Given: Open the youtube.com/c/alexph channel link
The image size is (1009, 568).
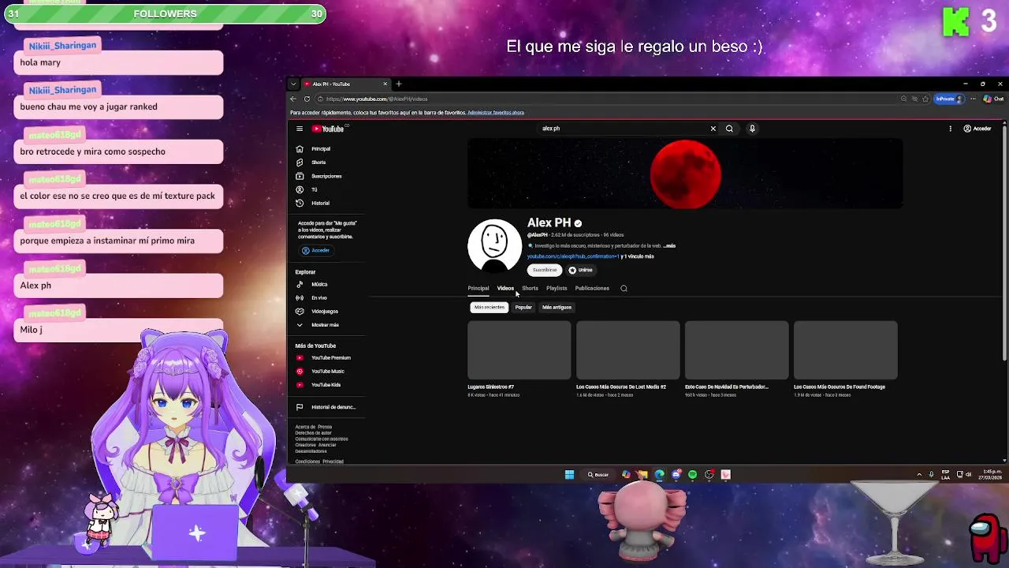Looking at the screenshot, I should (573, 256).
